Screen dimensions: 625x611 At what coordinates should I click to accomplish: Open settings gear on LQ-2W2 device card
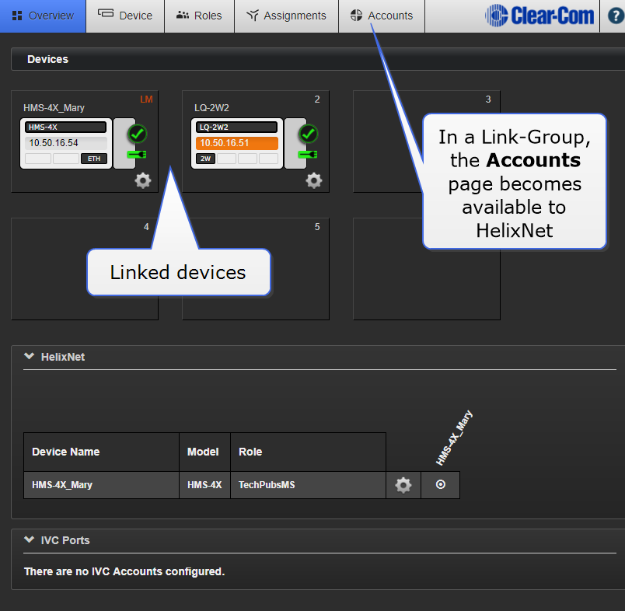pos(313,180)
